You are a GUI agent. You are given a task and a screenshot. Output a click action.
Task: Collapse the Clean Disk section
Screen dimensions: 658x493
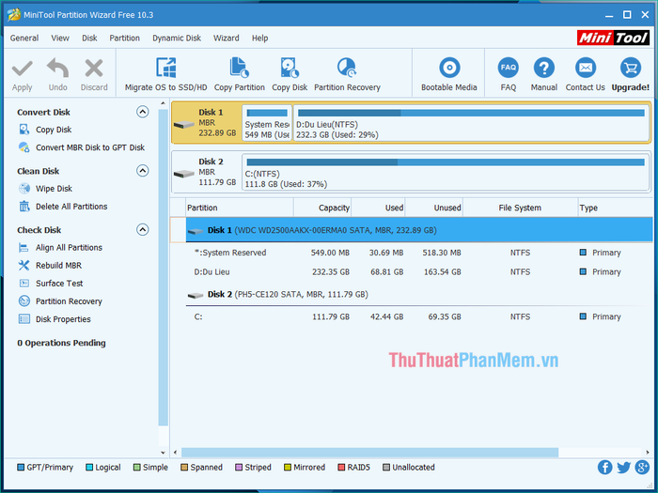point(143,171)
